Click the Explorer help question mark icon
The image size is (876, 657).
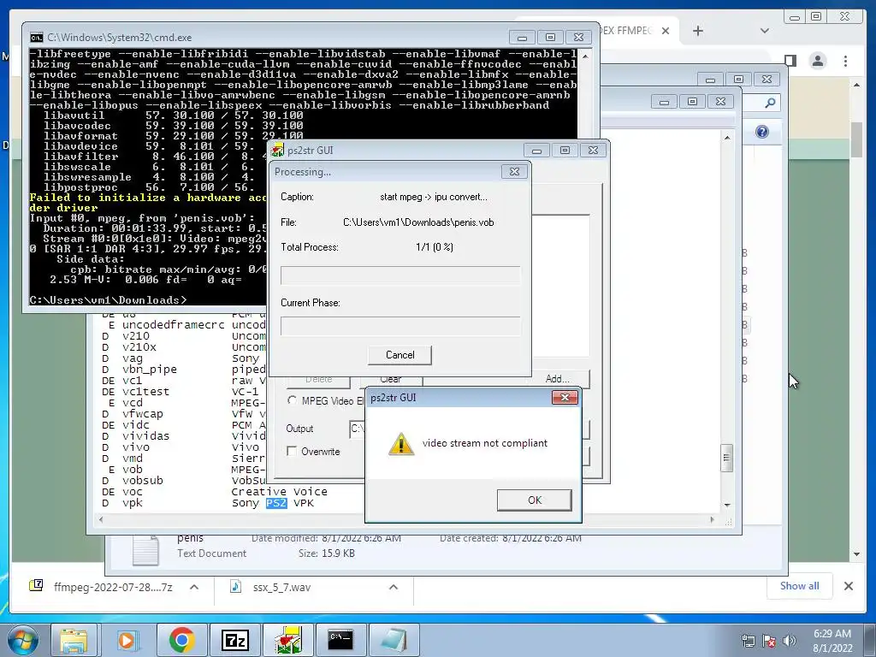pos(762,132)
